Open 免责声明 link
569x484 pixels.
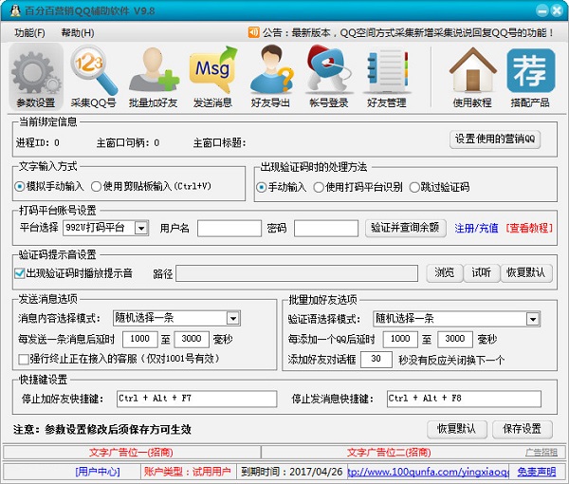pos(537,472)
